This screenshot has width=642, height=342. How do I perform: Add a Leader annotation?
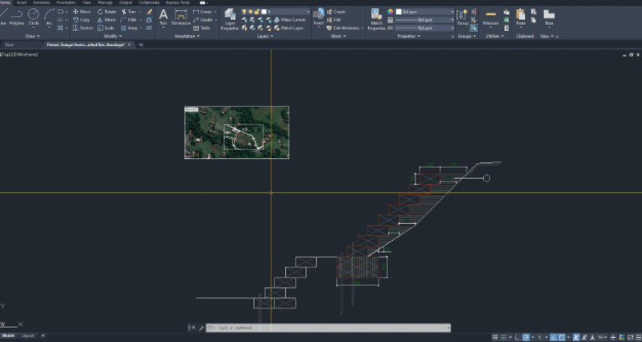click(202, 20)
